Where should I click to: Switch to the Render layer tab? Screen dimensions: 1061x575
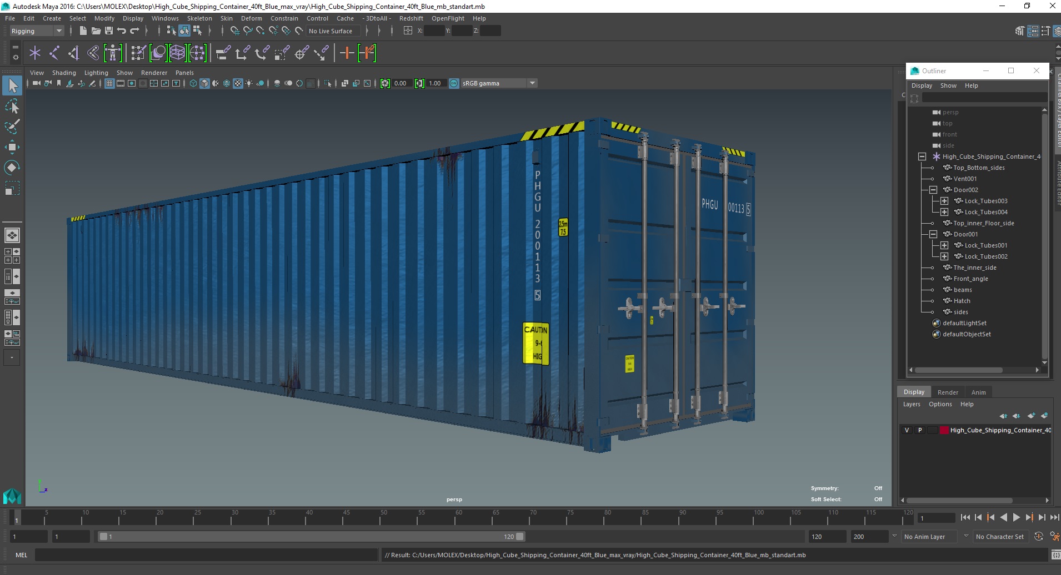(x=948, y=392)
